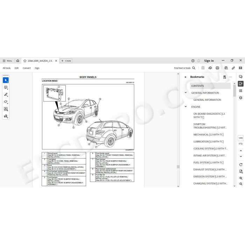Click Sign in

pyautogui.click(x=209, y=61)
